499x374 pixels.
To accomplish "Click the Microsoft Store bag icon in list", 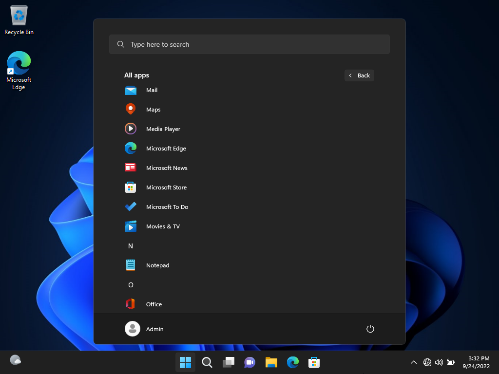I will [x=131, y=187].
